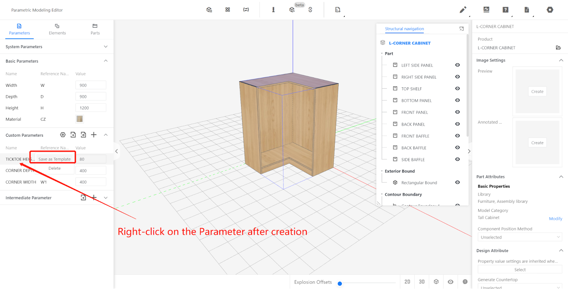Screen dimensions: 568x289
Task: Click the 2D view button
Action: (x=407, y=282)
